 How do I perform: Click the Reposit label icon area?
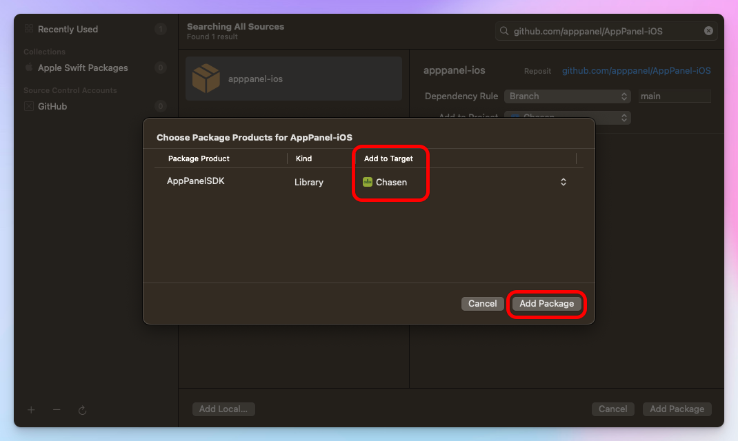(x=537, y=71)
